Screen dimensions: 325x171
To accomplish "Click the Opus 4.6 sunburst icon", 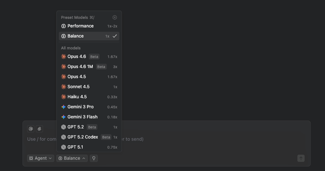I will 63,57.
